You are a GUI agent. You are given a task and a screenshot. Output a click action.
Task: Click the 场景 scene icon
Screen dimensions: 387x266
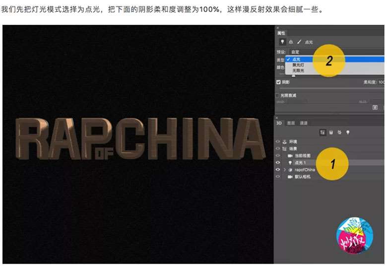point(285,149)
